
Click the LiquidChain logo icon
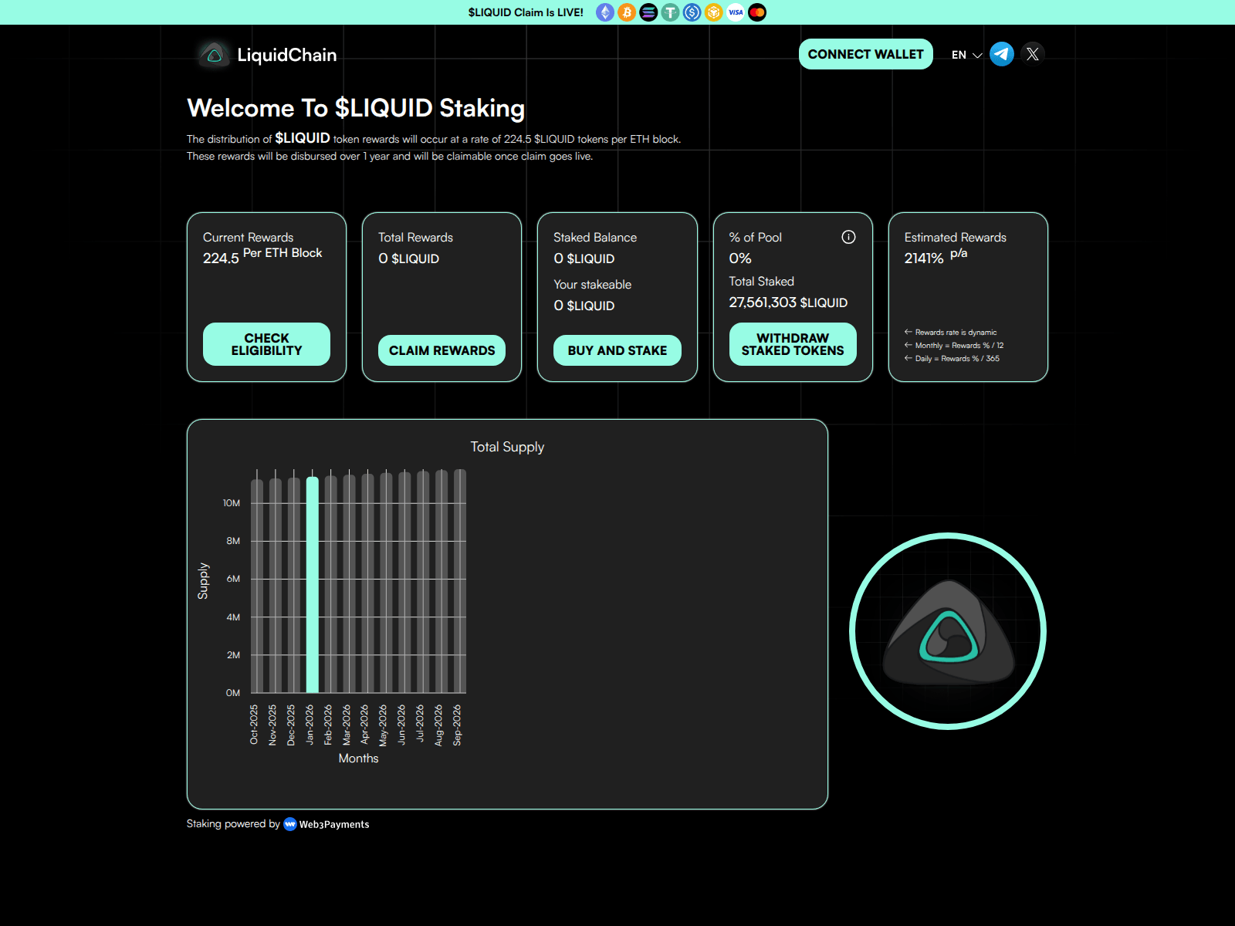tap(214, 55)
